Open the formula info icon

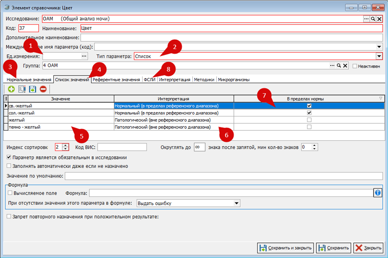(x=378, y=192)
